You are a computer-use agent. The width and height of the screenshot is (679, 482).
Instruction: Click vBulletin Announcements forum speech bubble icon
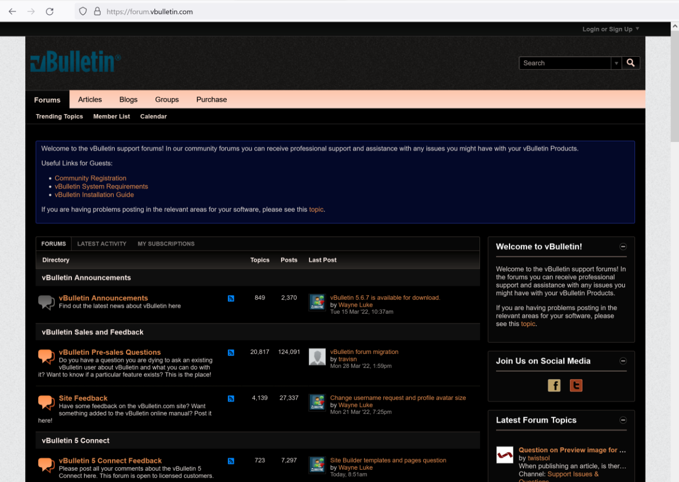click(x=46, y=303)
